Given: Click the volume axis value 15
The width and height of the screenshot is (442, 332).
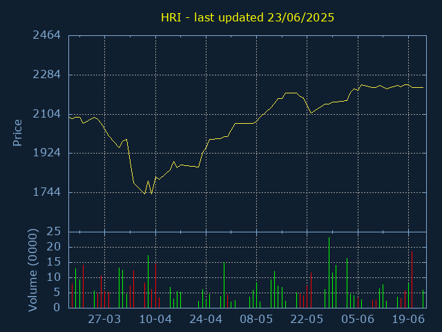Looking at the screenshot, I should point(54,262).
